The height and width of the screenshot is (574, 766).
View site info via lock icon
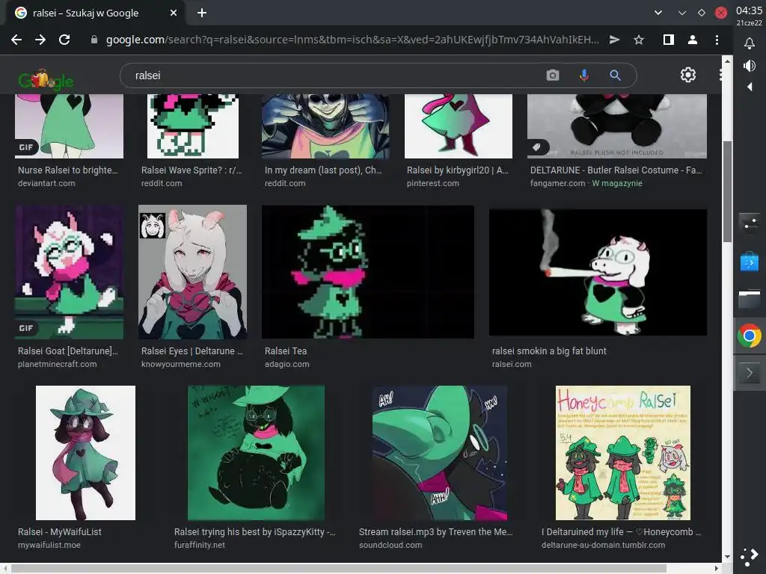click(x=94, y=40)
